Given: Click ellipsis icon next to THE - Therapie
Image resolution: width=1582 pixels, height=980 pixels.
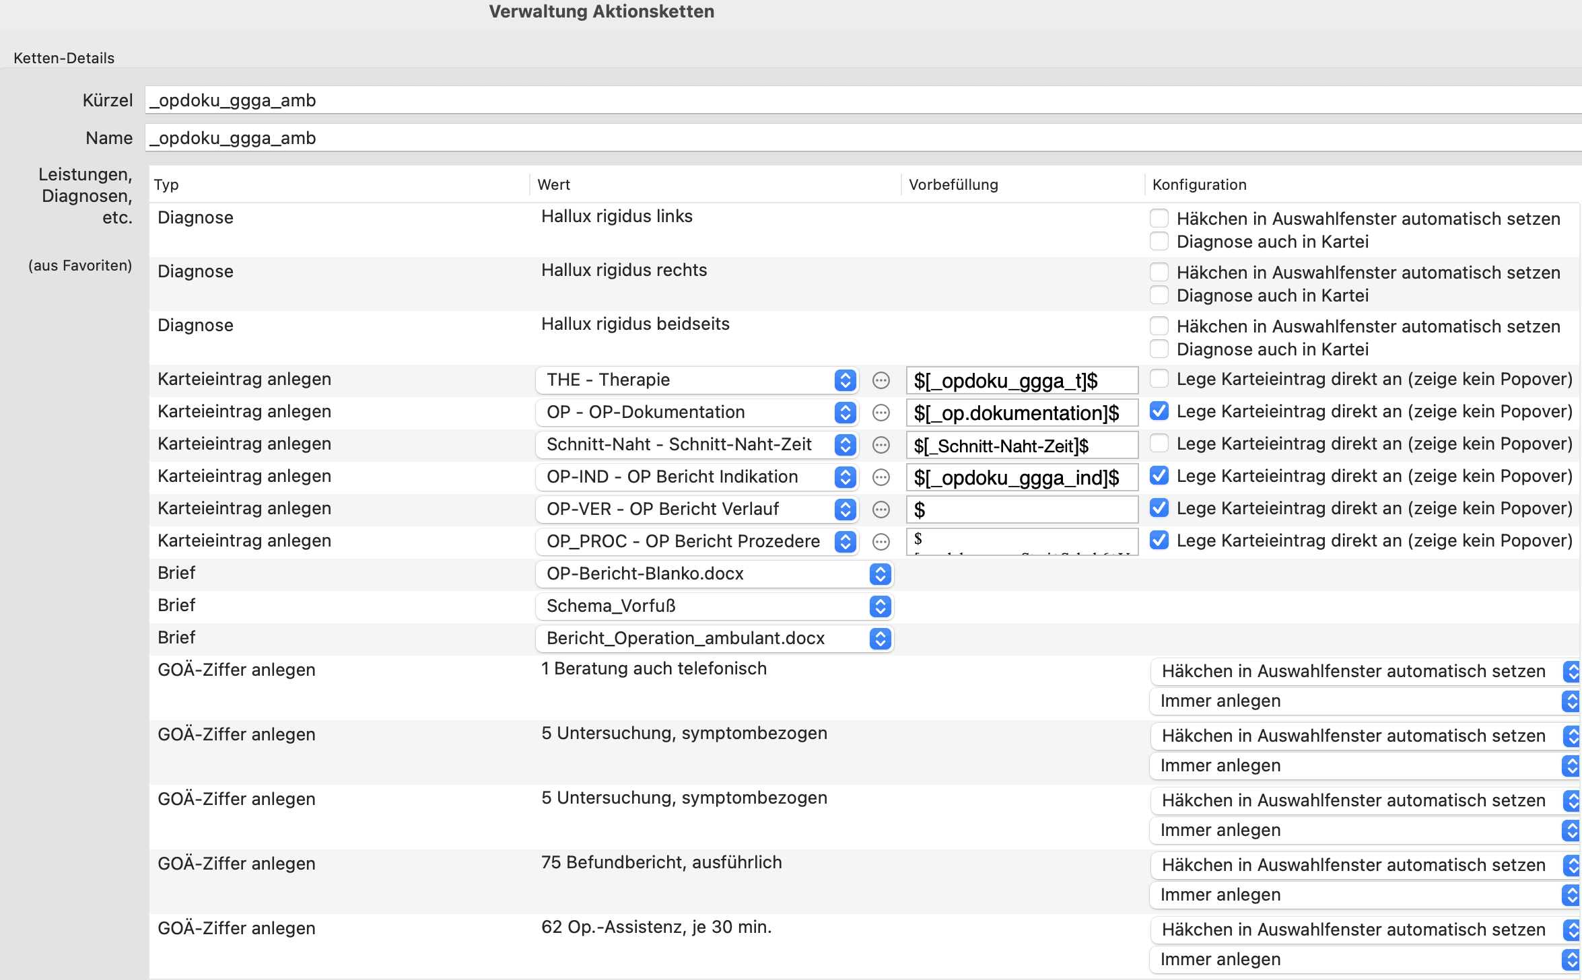Looking at the screenshot, I should [881, 380].
